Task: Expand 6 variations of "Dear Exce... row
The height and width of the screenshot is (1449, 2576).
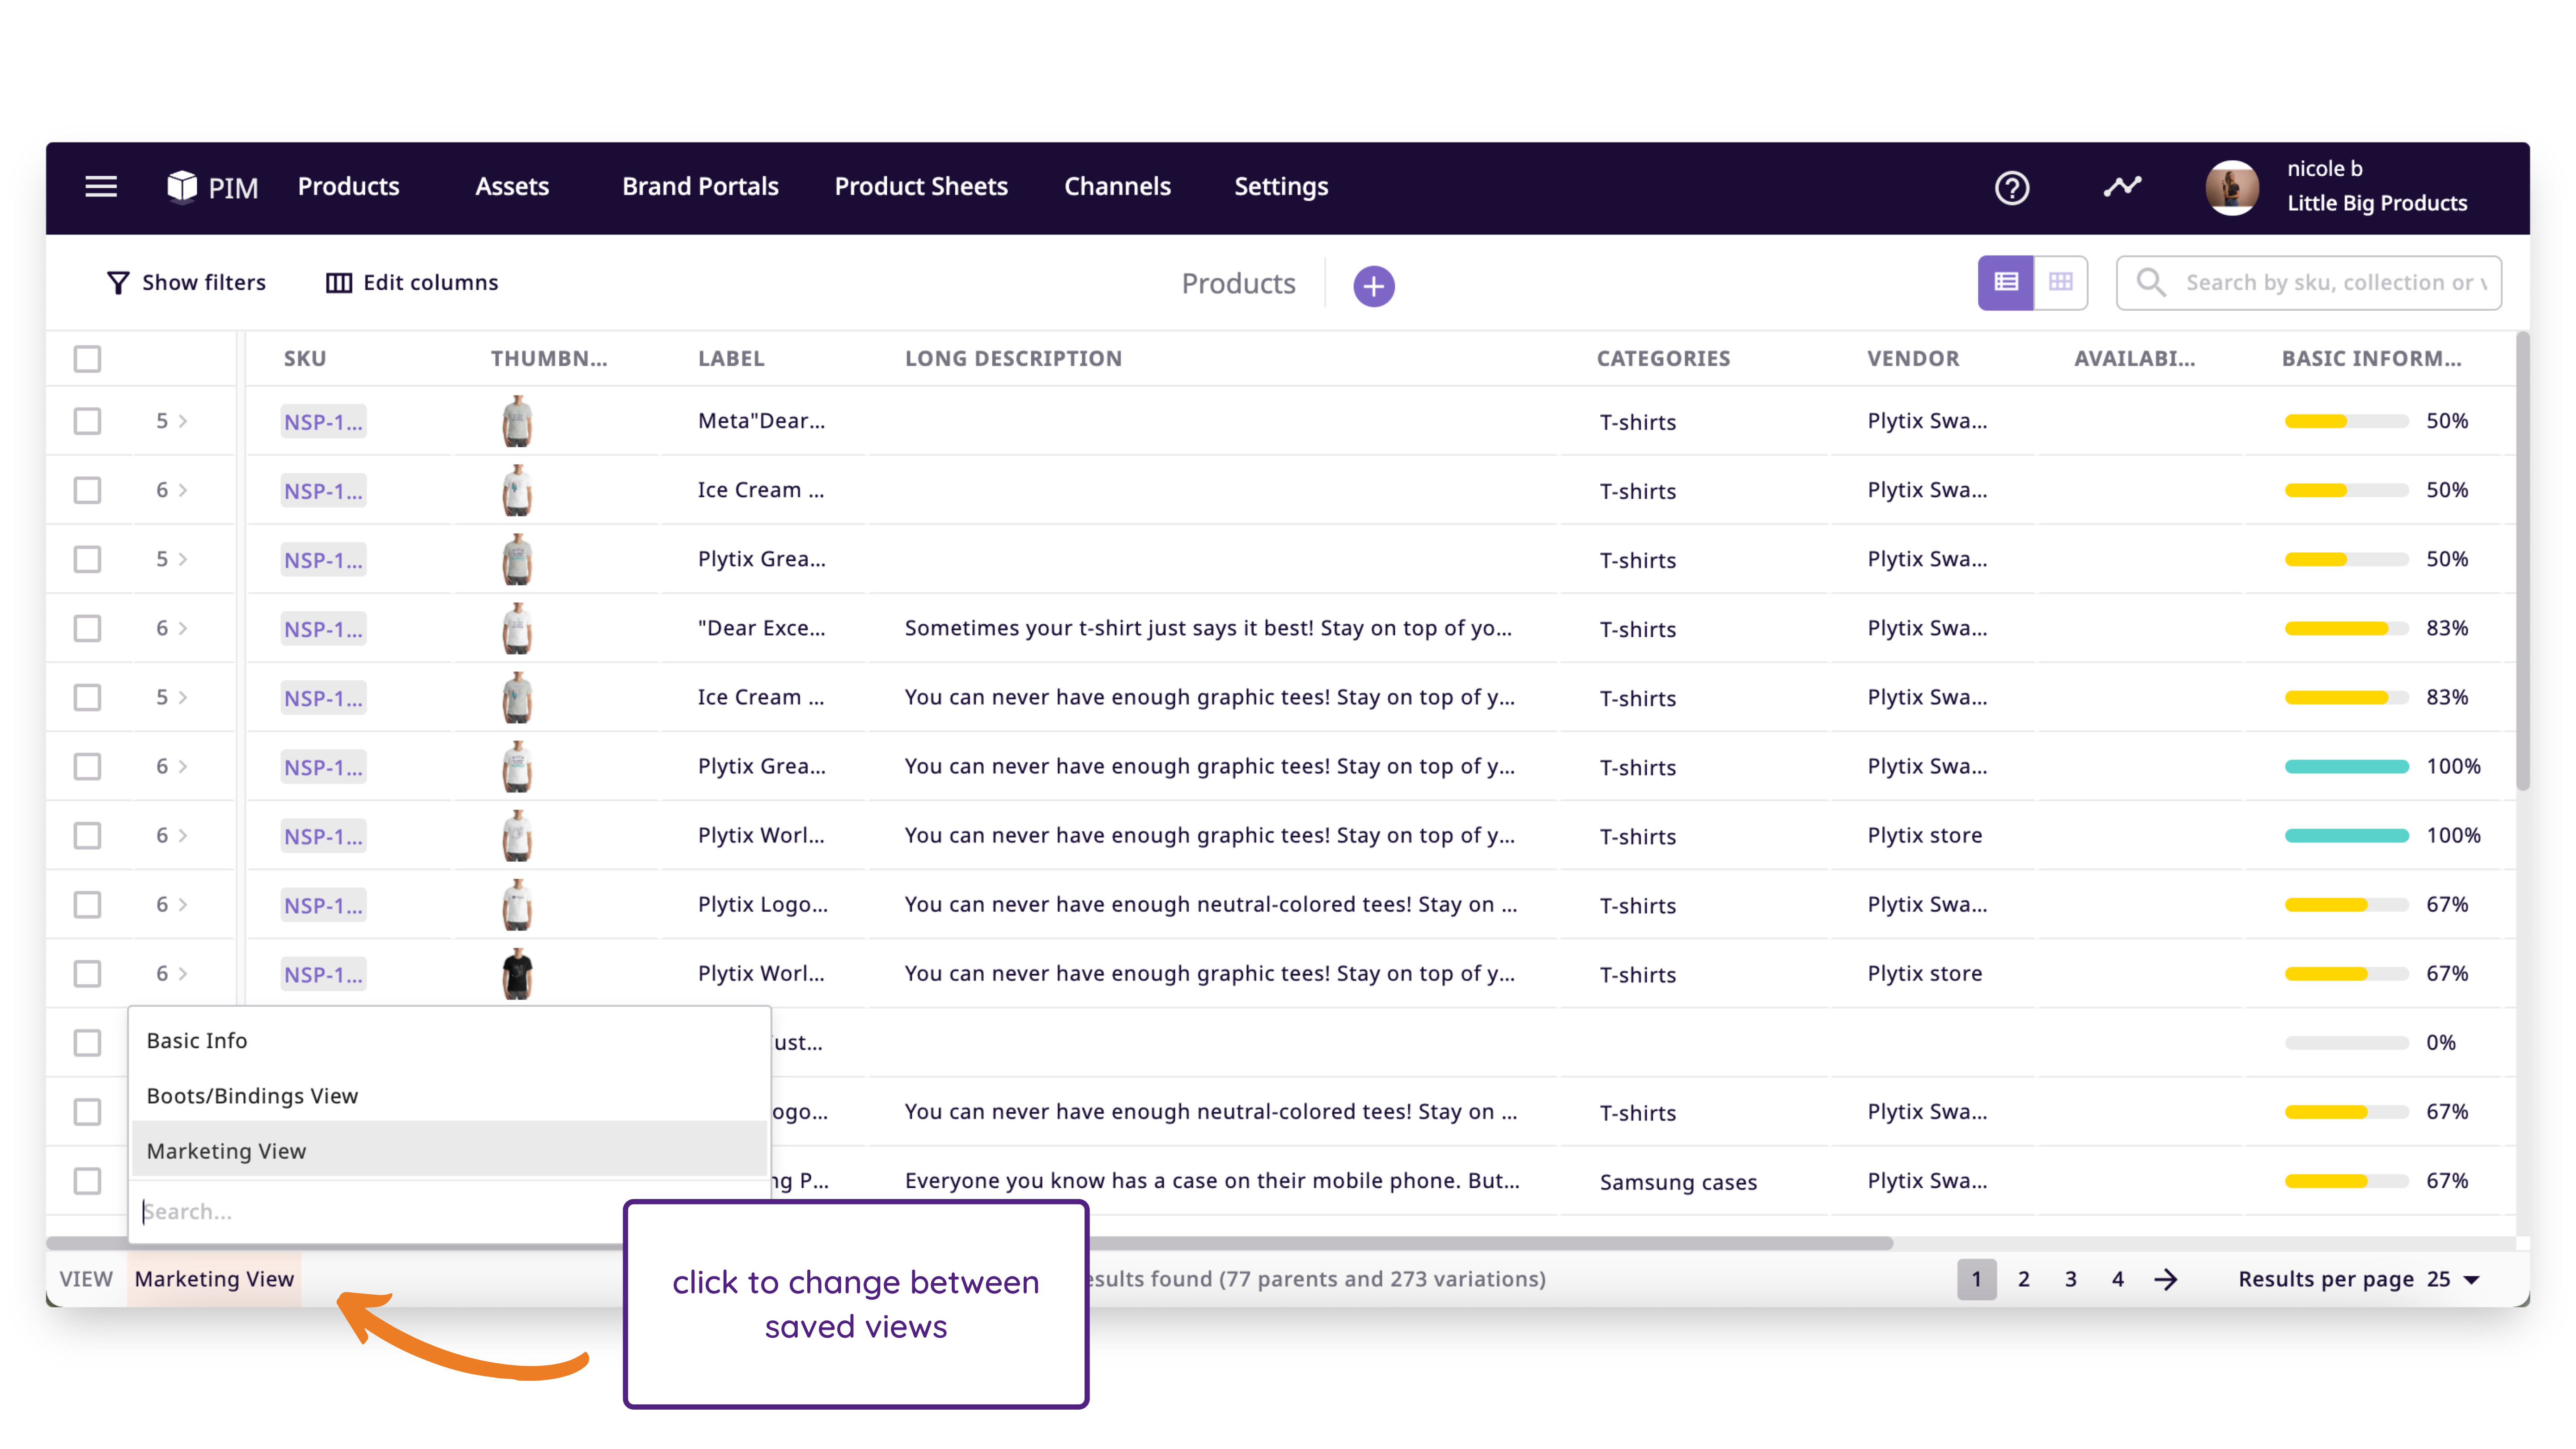Action: coord(172,628)
